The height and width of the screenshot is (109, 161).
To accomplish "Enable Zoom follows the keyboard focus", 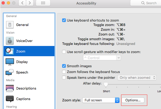I will click(64, 72).
